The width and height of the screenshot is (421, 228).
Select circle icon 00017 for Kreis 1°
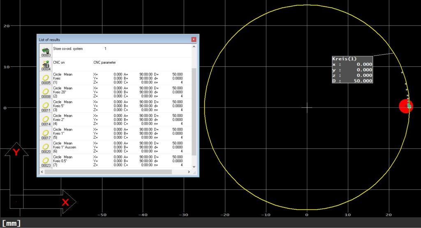[x=46, y=133]
